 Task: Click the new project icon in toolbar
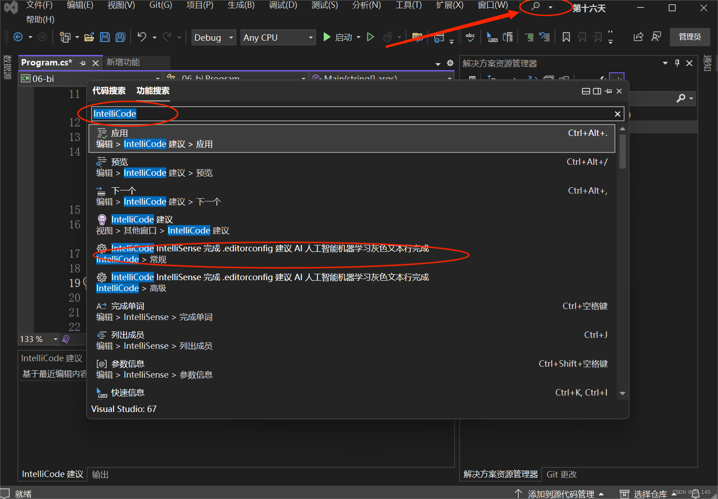pos(65,37)
